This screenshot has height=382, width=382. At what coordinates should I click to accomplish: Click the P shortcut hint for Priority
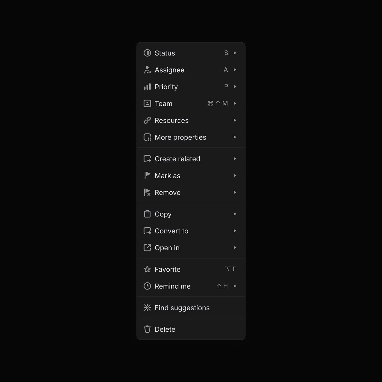(x=226, y=87)
